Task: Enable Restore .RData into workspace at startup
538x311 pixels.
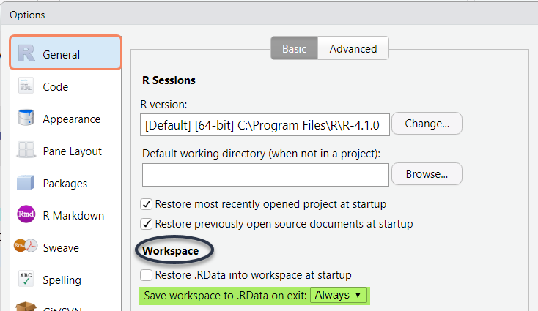Action: click(147, 275)
